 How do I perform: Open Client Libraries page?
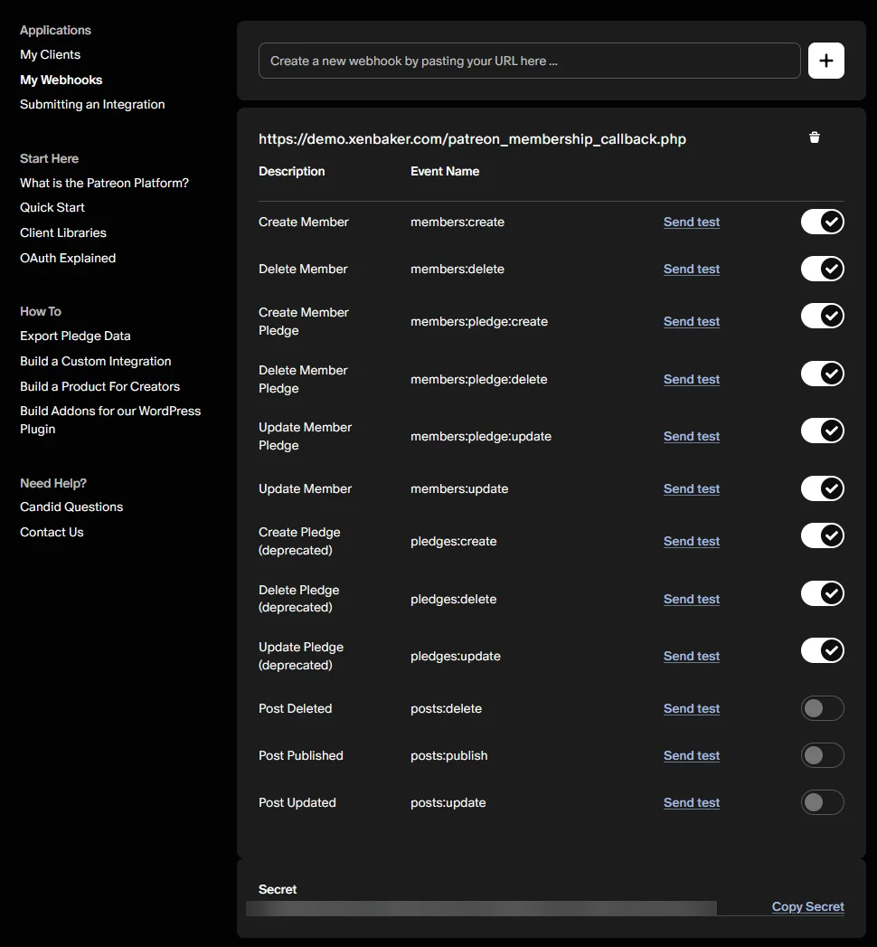pyautogui.click(x=62, y=232)
